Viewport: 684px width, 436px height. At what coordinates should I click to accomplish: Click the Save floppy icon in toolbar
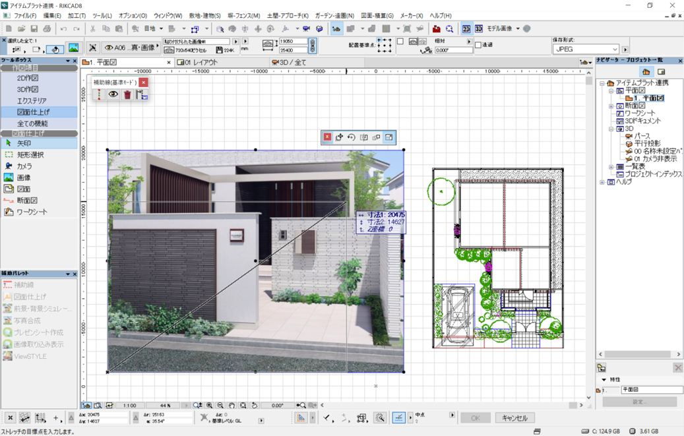point(34,29)
